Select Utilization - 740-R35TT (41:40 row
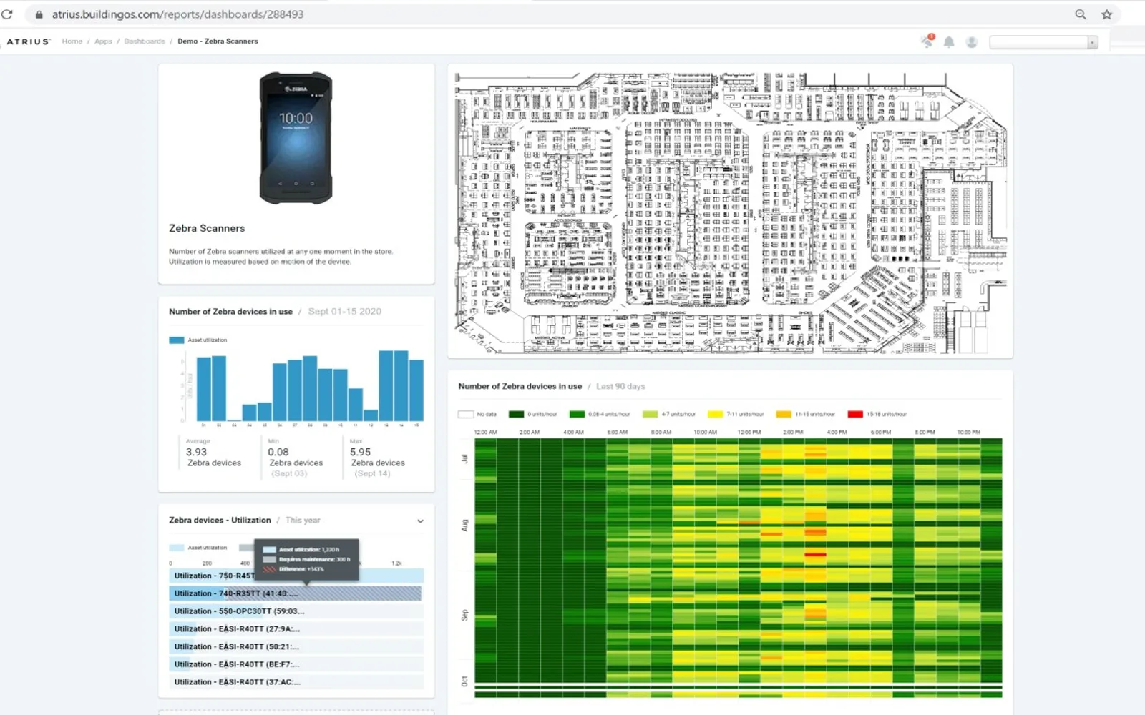1145x715 pixels. point(296,593)
